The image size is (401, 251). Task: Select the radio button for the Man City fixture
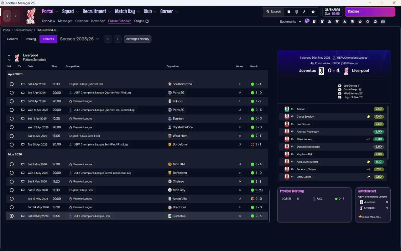click(12, 190)
